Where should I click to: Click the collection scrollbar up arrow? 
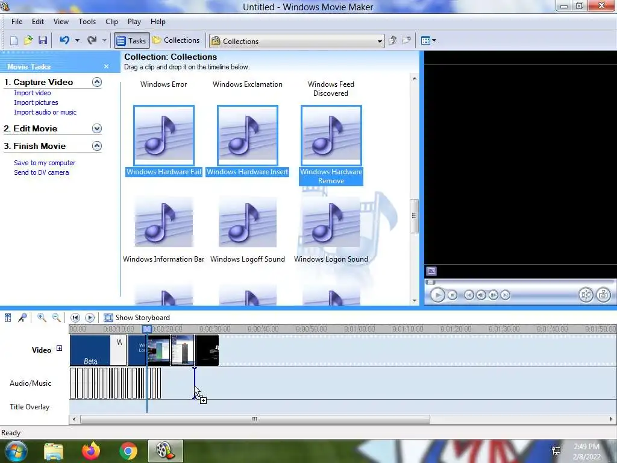(415, 78)
